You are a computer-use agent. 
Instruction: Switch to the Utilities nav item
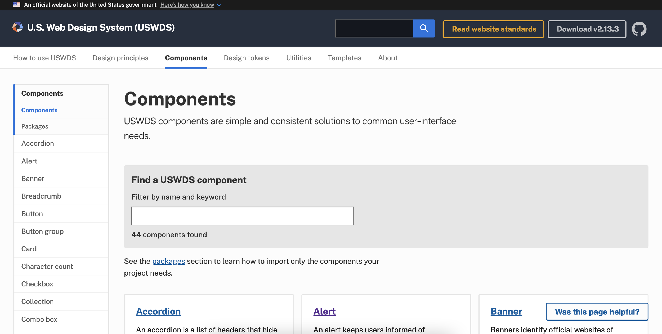pos(298,58)
